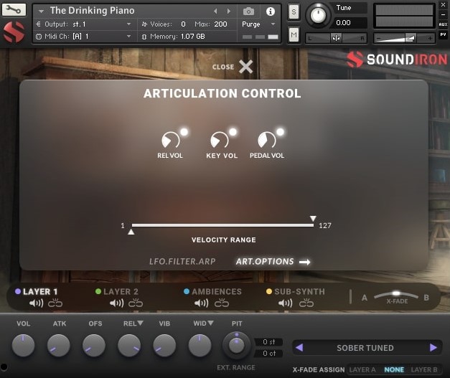Toggle Layer 1 link icon
The image size is (450, 378).
(x=55, y=303)
